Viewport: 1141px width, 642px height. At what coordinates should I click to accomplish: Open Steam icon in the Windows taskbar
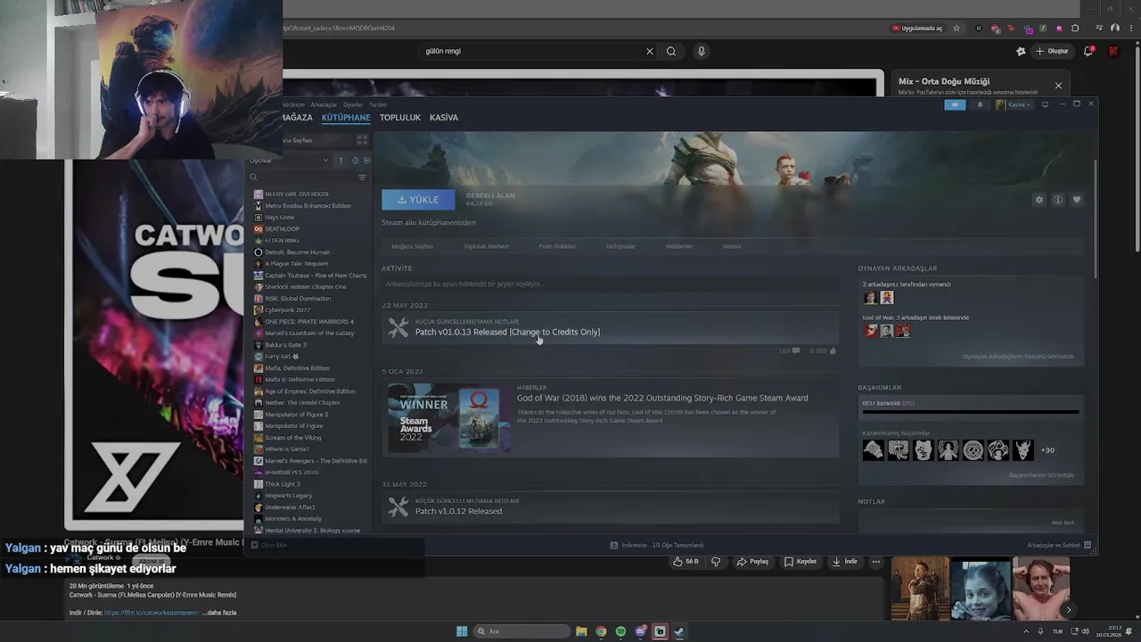click(679, 631)
